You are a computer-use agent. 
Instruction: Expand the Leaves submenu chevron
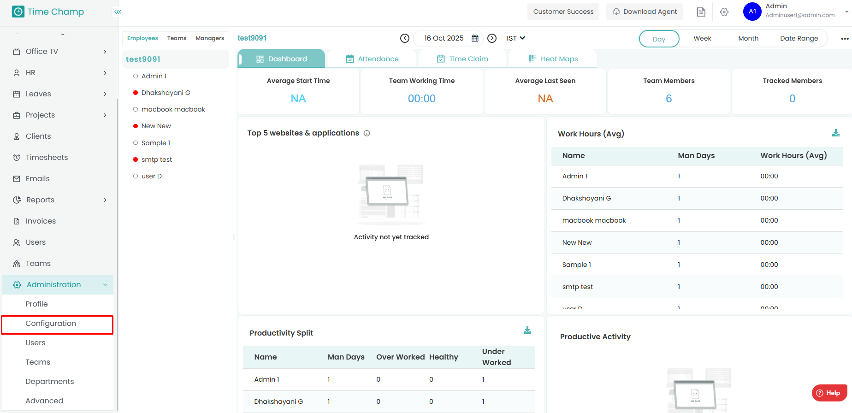(x=105, y=94)
